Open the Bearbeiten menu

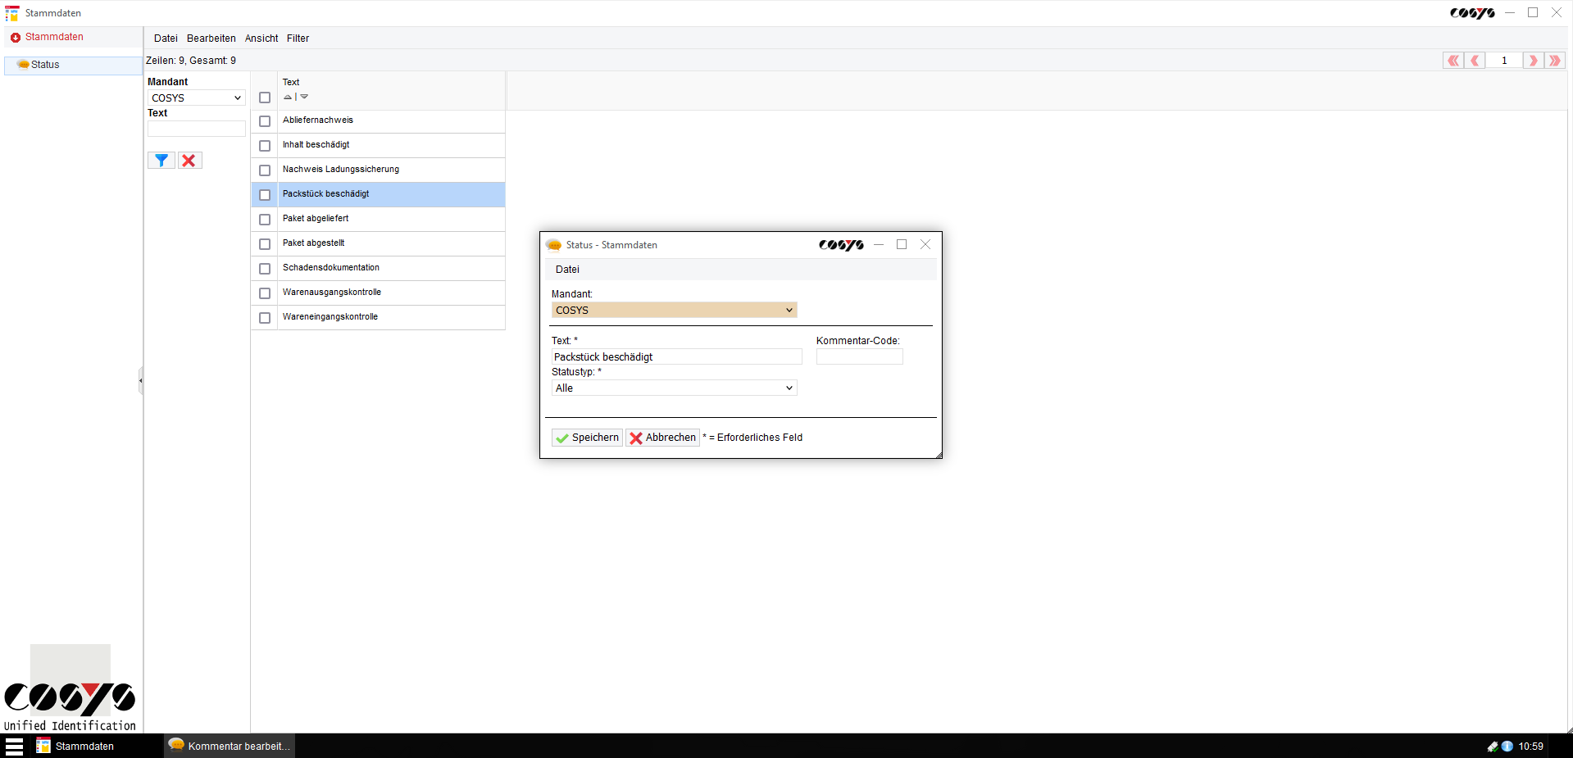pyautogui.click(x=211, y=39)
